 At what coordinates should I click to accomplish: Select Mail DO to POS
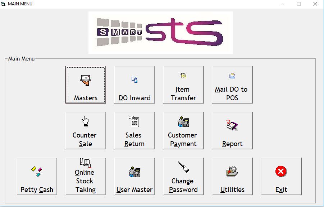click(232, 85)
